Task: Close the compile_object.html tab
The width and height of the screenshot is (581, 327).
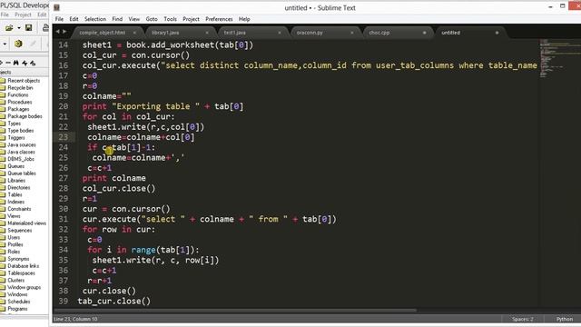Action: [x=134, y=33]
